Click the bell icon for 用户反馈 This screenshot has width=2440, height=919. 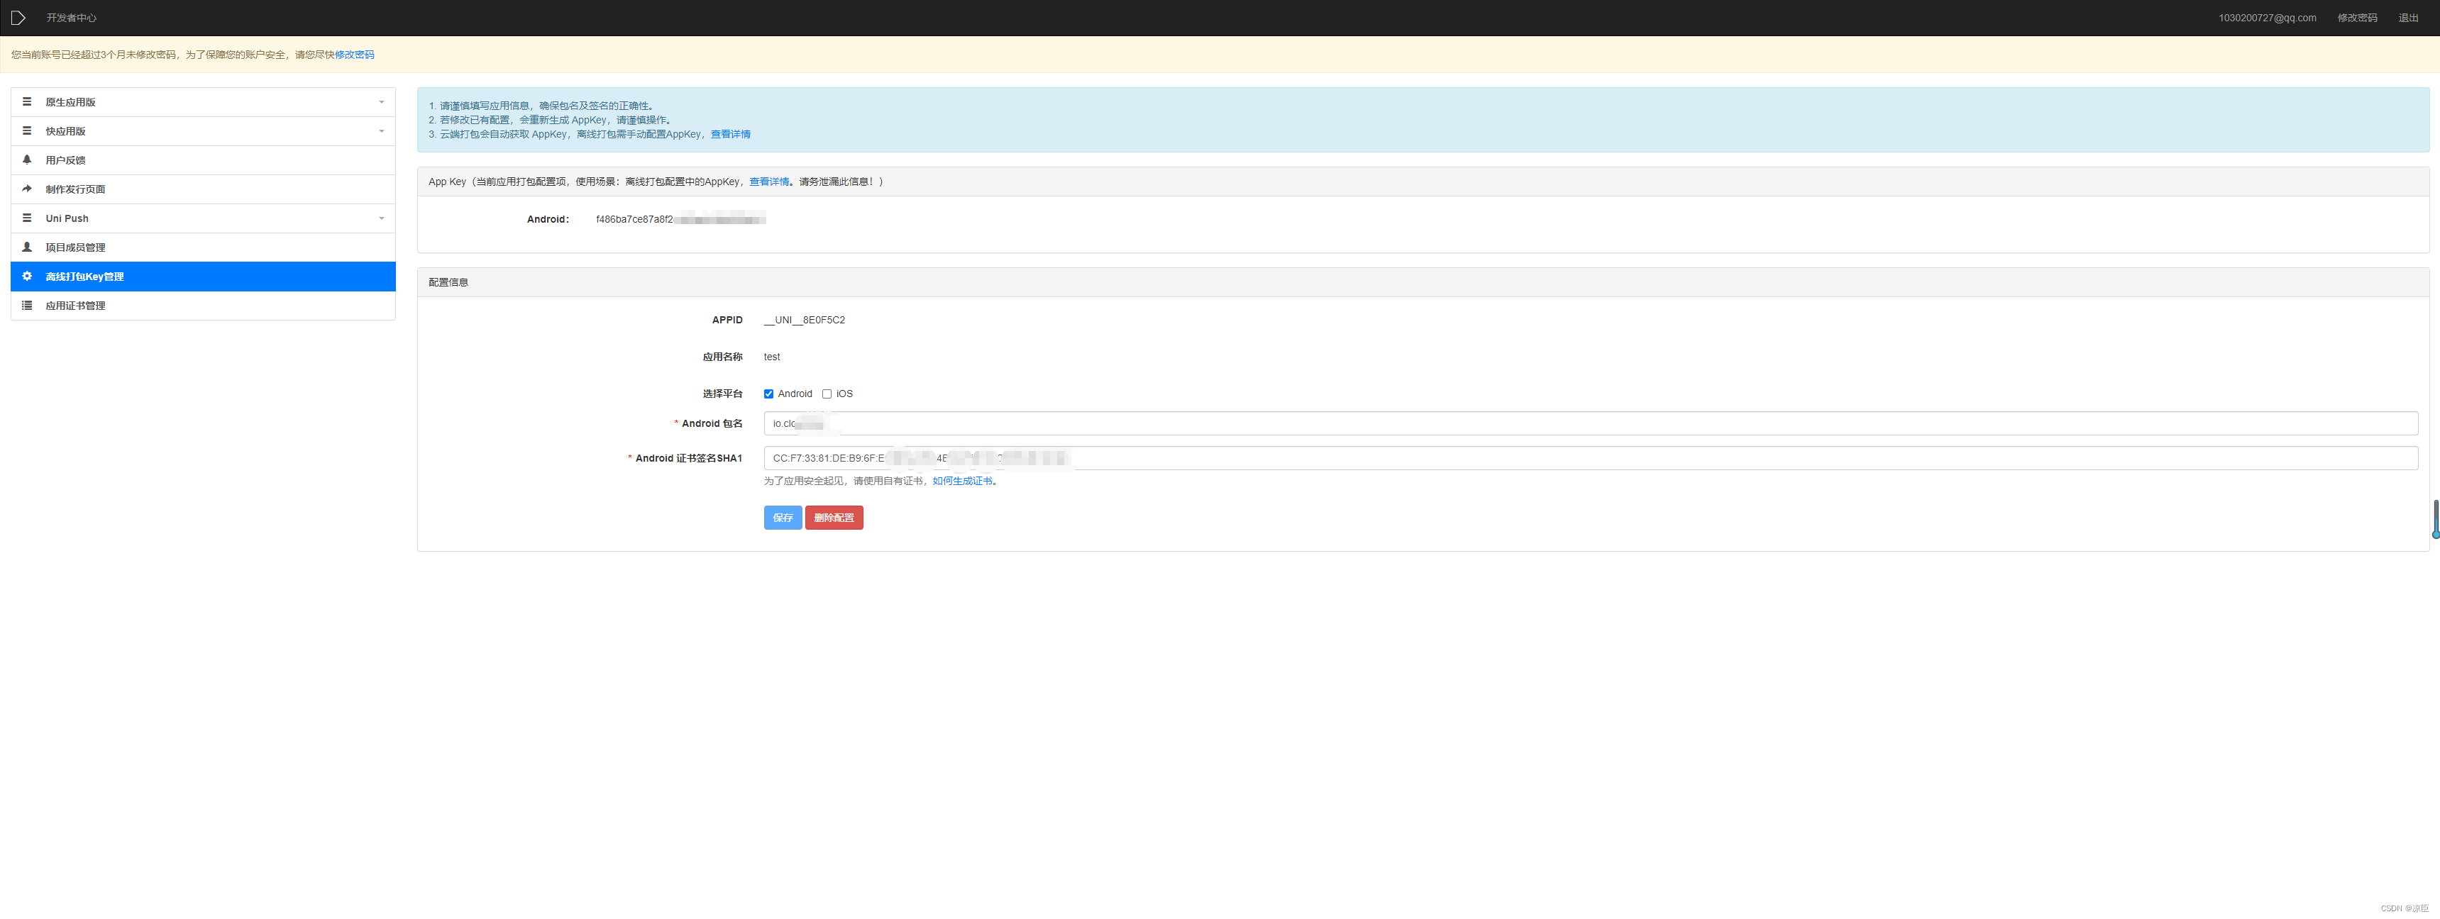(26, 160)
